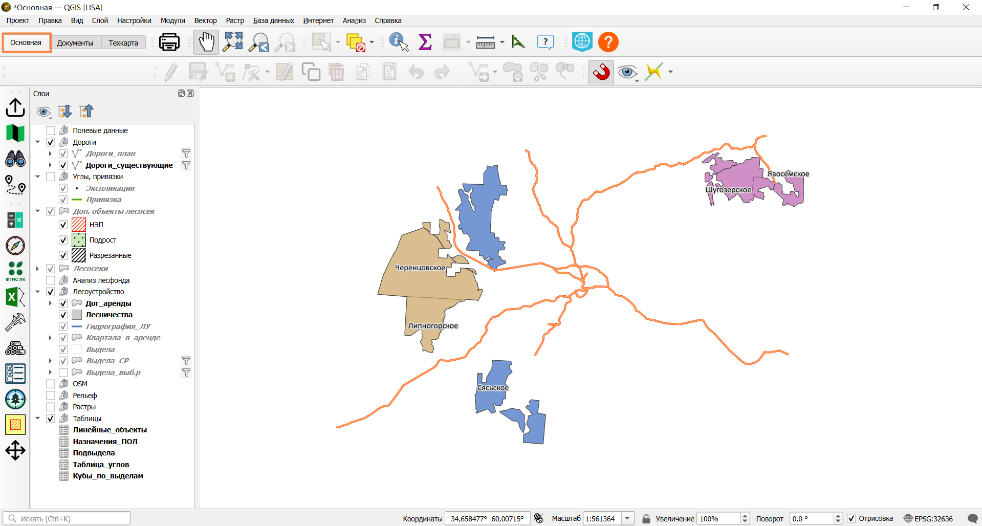982x526 pixels.
Task: Expand the Лесосеки layer group
Action: pyautogui.click(x=38, y=269)
